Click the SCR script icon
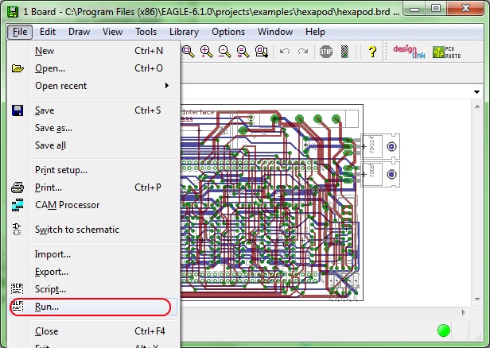Image resolution: width=490 pixels, height=348 pixels. point(17,288)
